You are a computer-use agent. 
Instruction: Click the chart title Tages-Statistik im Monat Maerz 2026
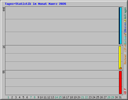click(35, 4)
